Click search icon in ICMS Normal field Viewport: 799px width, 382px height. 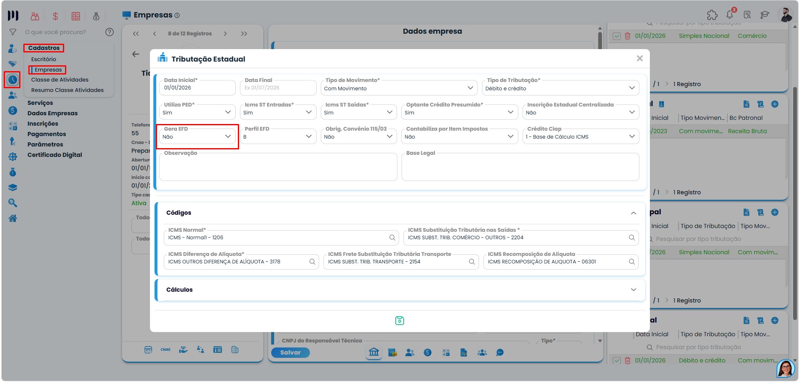coord(392,238)
